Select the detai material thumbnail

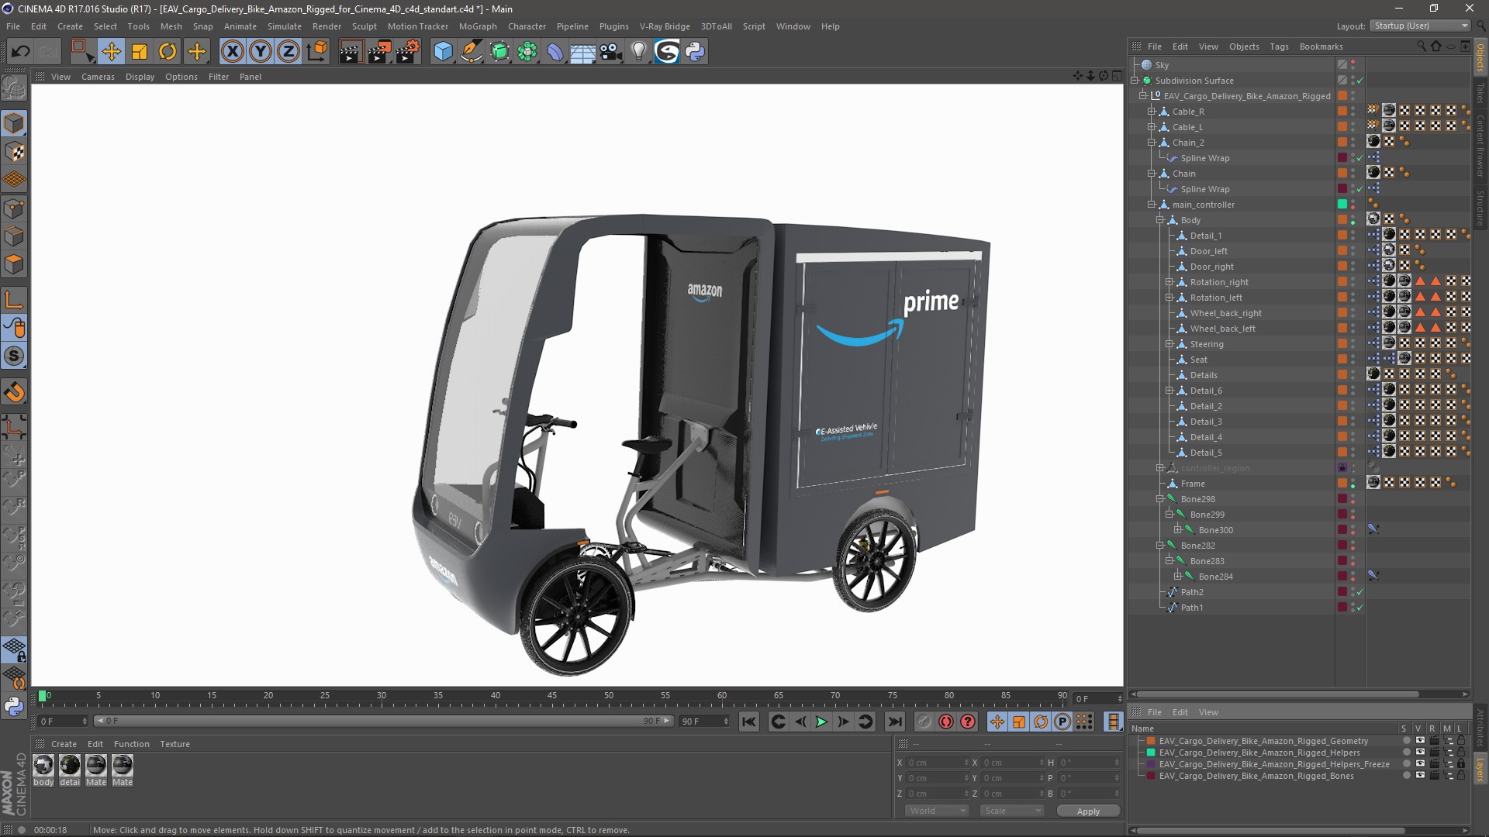[70, 766]
